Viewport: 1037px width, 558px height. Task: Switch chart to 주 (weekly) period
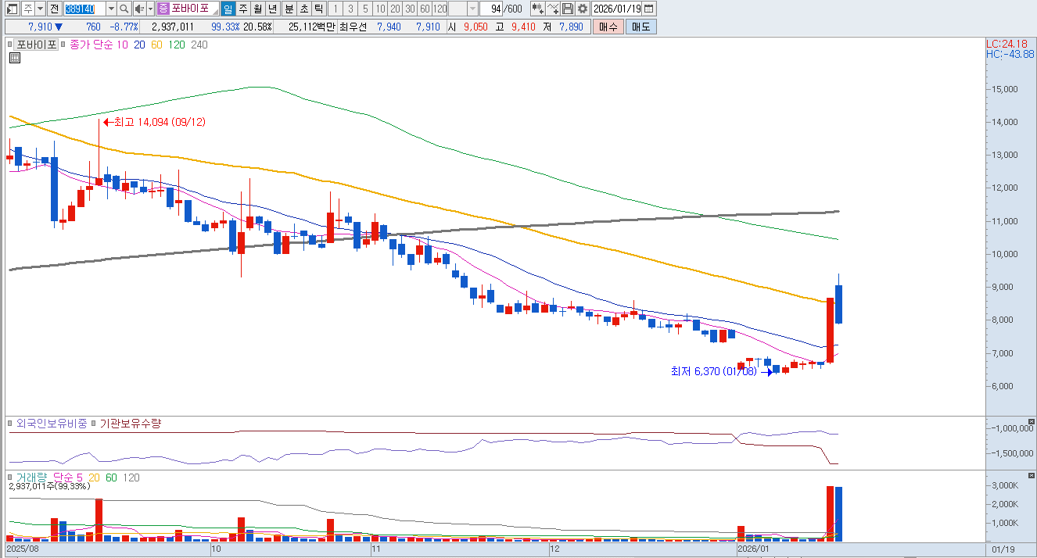pos(242,9)
